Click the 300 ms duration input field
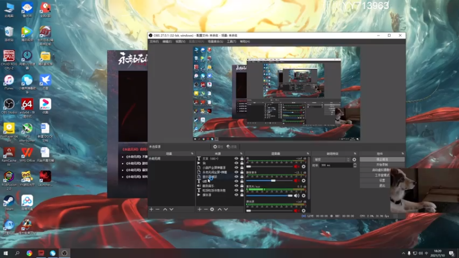Image resolution: width=459 pixels, height=258 pixels. click(x=336, y=165)
